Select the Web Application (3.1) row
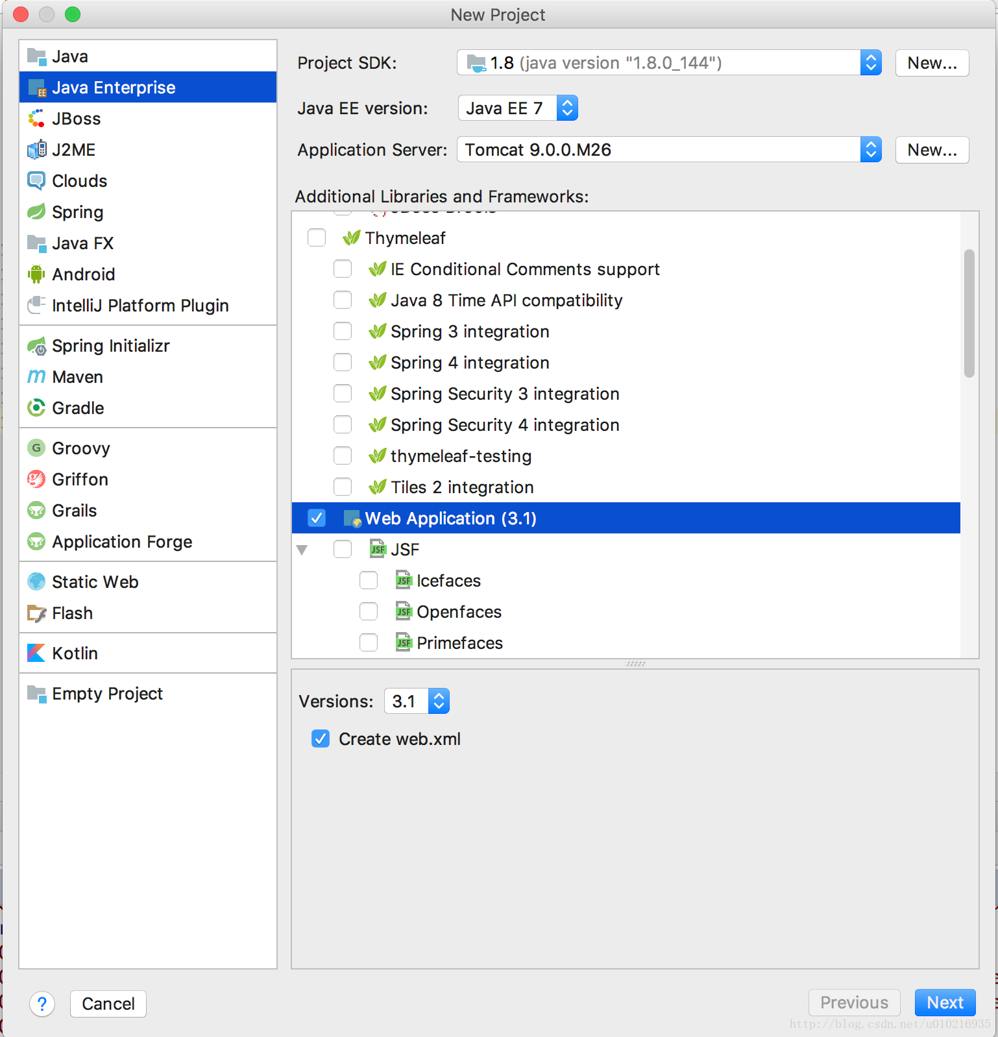The image size is (998, 1037). tap(626, 518)
